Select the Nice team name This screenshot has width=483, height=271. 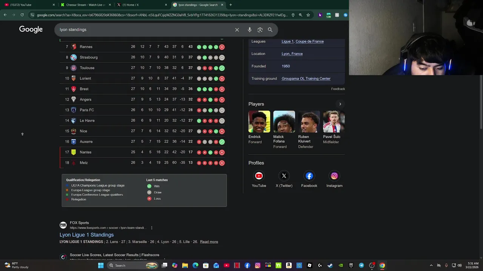[83, 131]
